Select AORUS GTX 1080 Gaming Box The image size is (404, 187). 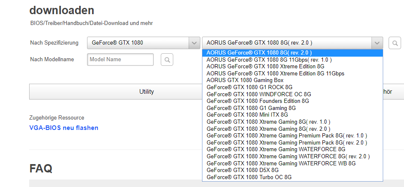point(292,80)
